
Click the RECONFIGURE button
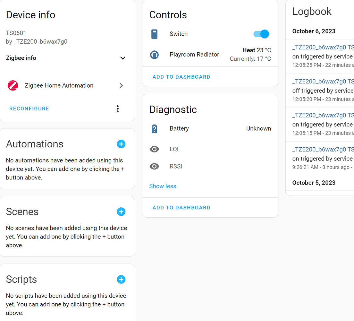tap(29, 109)
